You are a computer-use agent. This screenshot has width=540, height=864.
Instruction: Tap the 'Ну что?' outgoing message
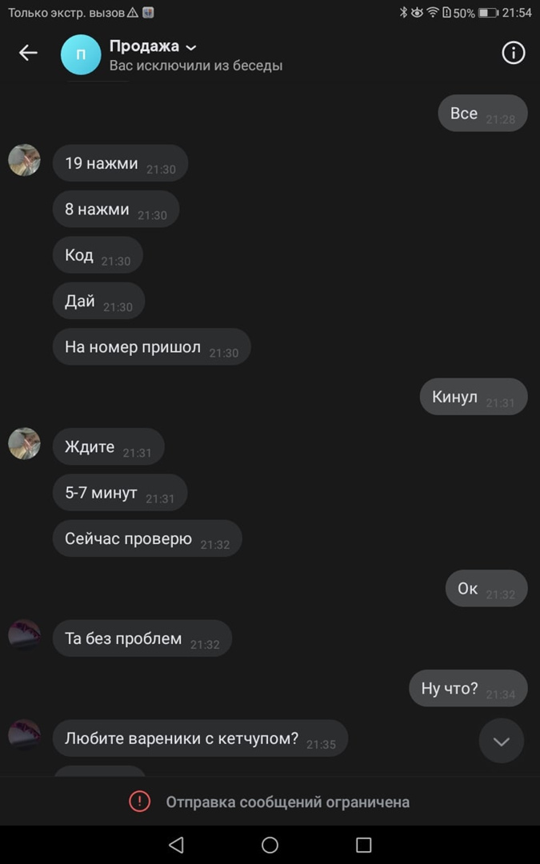468,688
